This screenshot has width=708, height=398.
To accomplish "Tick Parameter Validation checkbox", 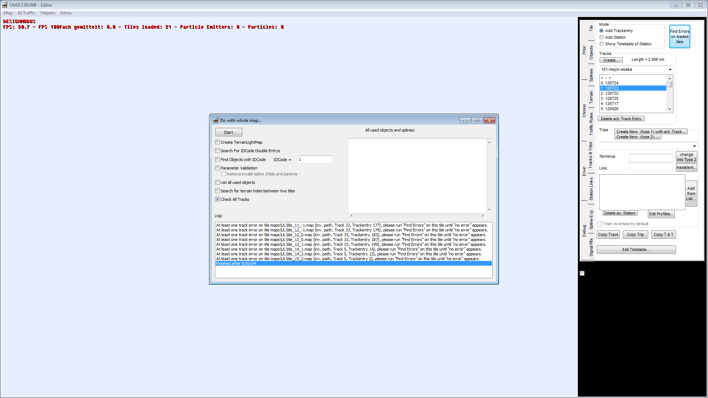I will coord(218,168).
